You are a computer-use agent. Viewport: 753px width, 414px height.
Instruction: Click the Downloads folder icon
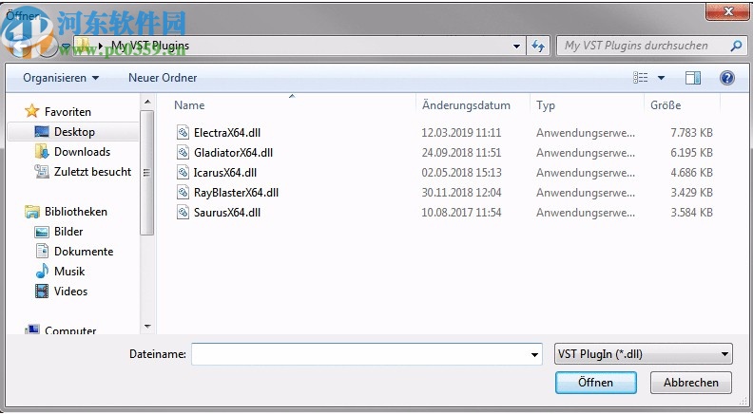coord(42,152)
